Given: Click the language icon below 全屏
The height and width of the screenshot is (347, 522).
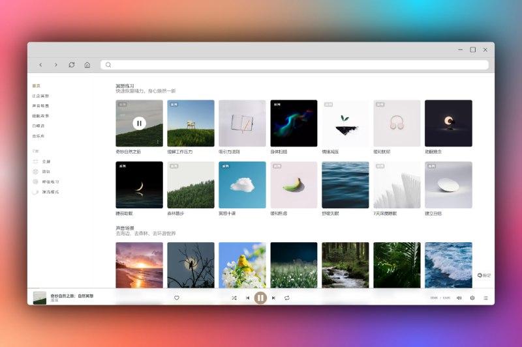Looking at the screenshot, I should [x=36, y=172].
